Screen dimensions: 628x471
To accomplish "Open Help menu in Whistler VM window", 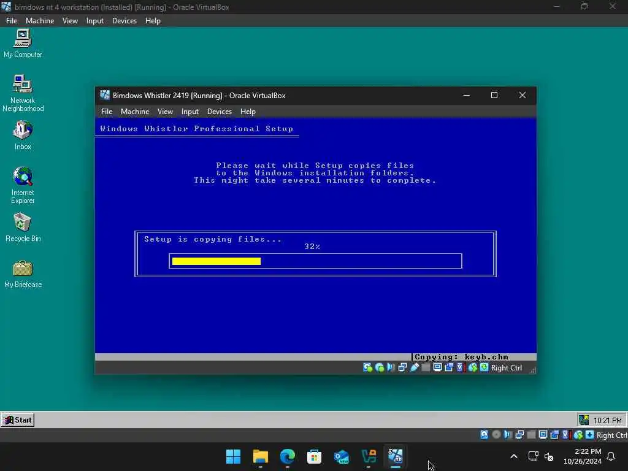I will [248, 112].
